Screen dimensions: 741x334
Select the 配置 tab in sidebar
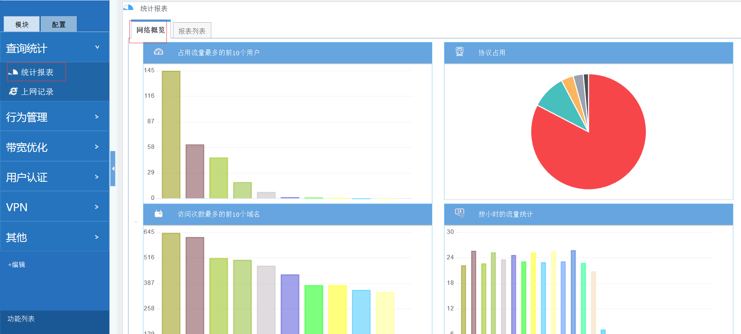point(59,25)
